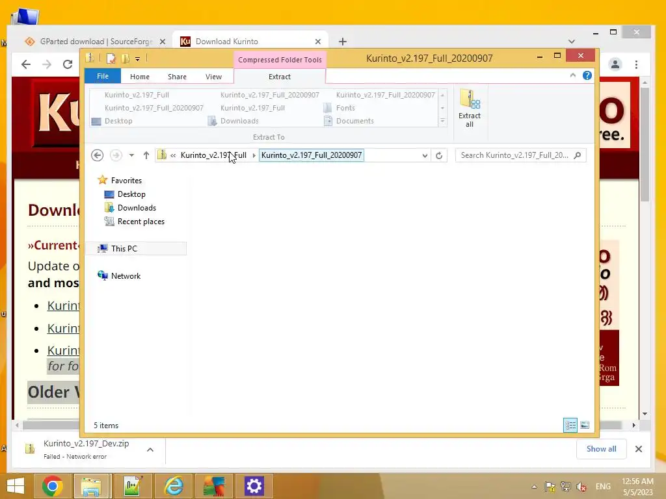This screenshot has width=666, height=499.
Task: Open the File tab in Explorer
Action: coord(103,76)
